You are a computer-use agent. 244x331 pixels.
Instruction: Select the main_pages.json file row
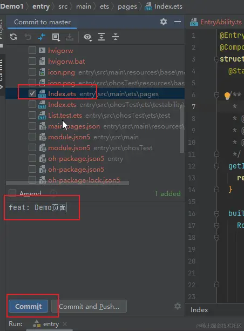pyautogui.click(x=95, y=126)
